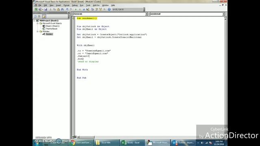
Task: Click the Full Module View button at bottom left
Action: (75, 137)
